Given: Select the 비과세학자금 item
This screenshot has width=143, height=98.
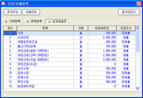Looking at the screenshot, I should 45,86.
